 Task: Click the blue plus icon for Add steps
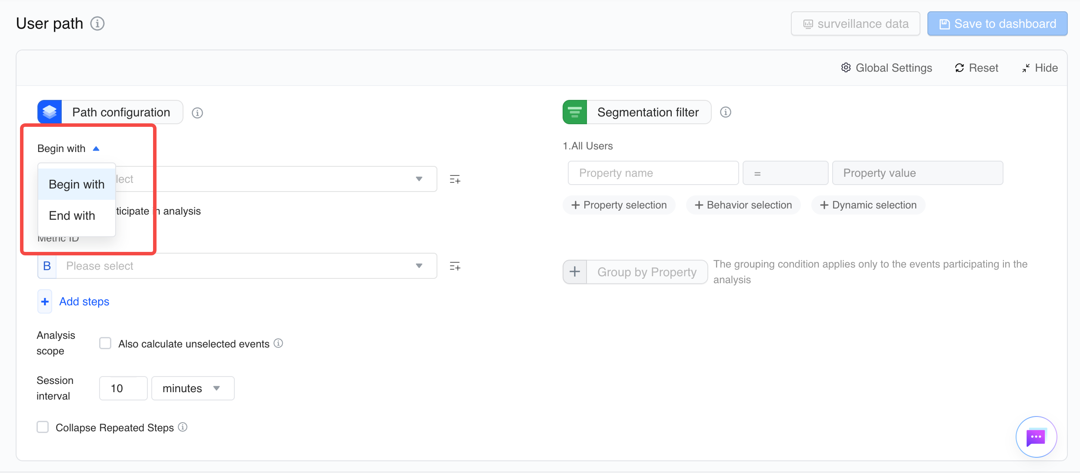(x=45, y=301)
